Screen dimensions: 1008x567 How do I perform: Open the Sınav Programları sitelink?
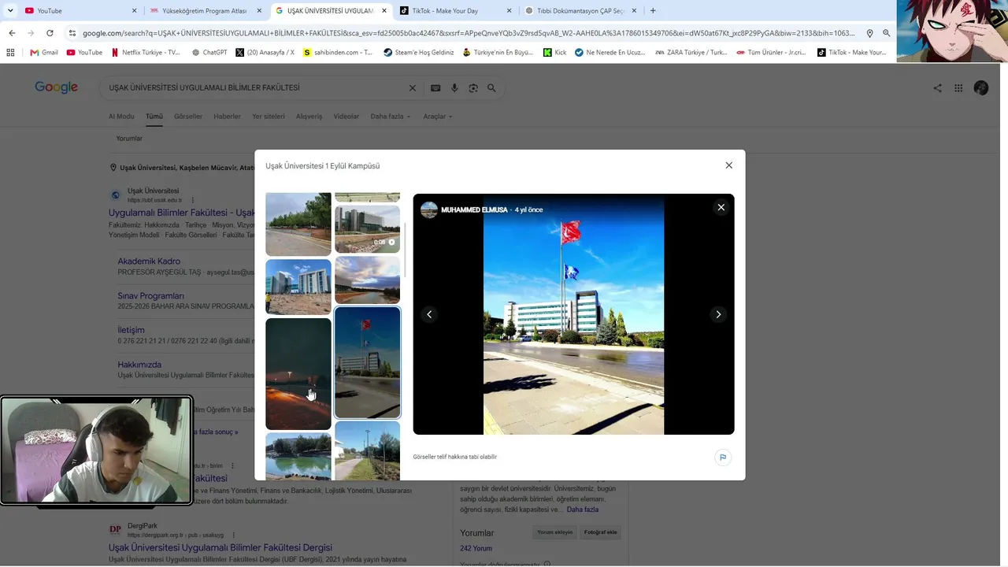[151, 296]
